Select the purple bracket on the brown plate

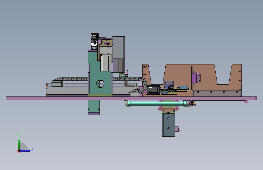[x=196, y=78]
